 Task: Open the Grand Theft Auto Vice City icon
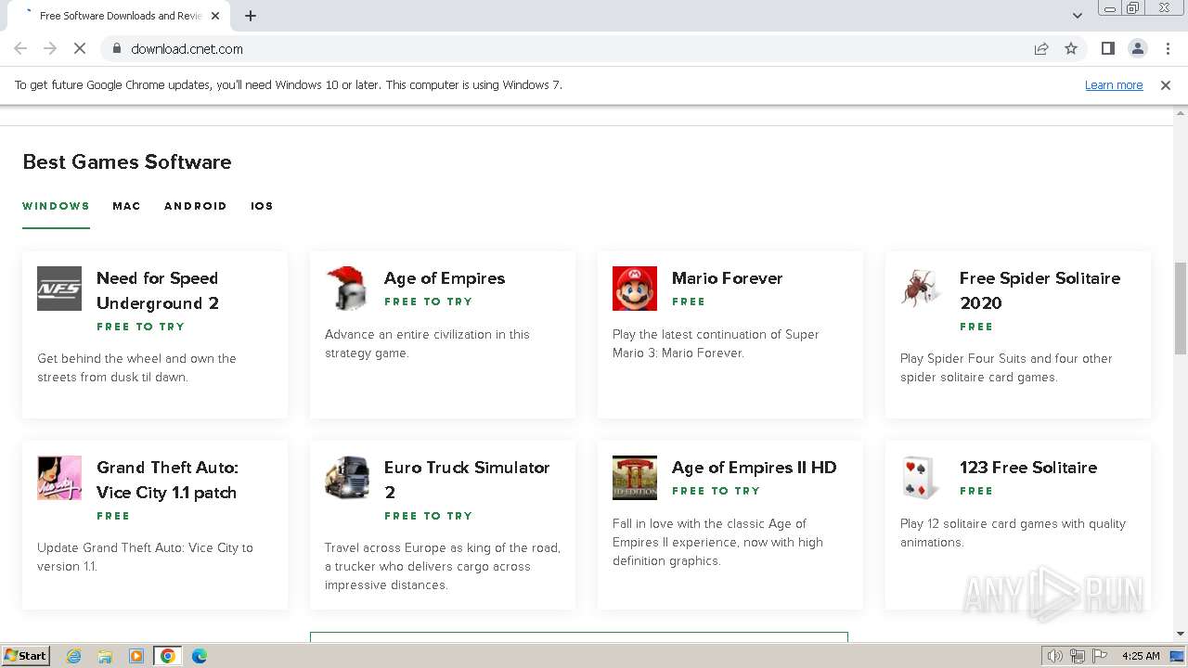click(x=59, y=478)
